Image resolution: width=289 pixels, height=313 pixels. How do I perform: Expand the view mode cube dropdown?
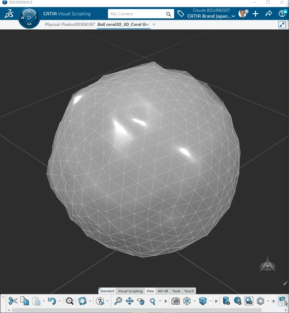pos(210,301)
